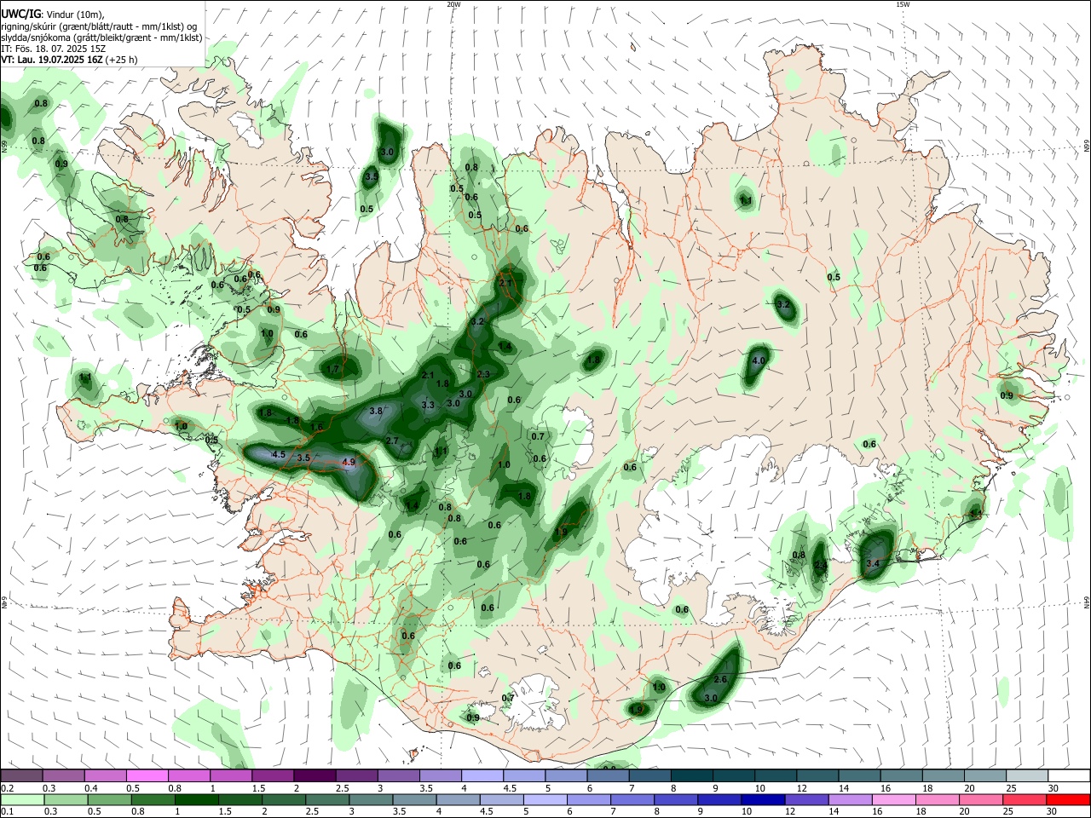The width and height of the screenshot is (1091, 818).
Task: Click the 'IT: Fös. 18. 07. 2025 15Z' line
Action: [54, 49]
